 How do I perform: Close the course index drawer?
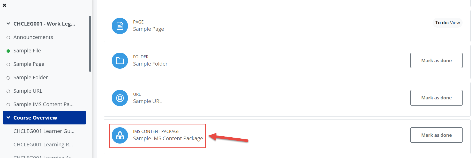tap(4, 5)
